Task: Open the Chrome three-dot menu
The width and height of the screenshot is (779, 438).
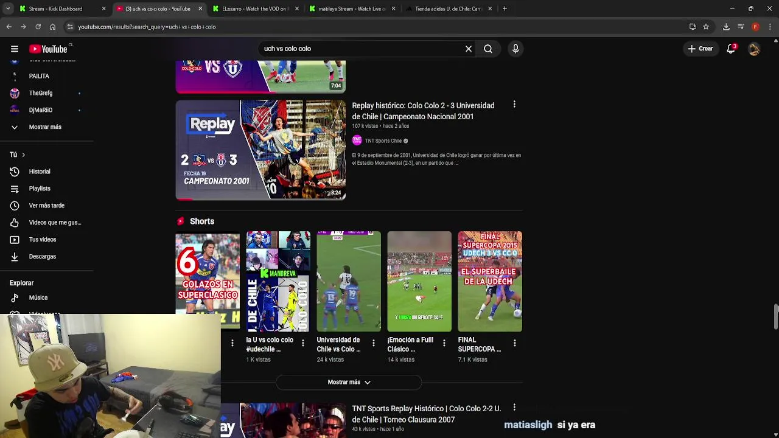Action: [770, 27]
